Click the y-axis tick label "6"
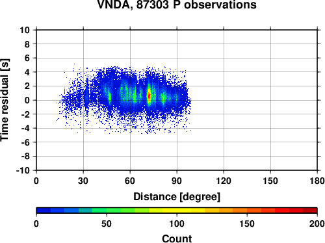325x243 pixels. tap(27, 58)
